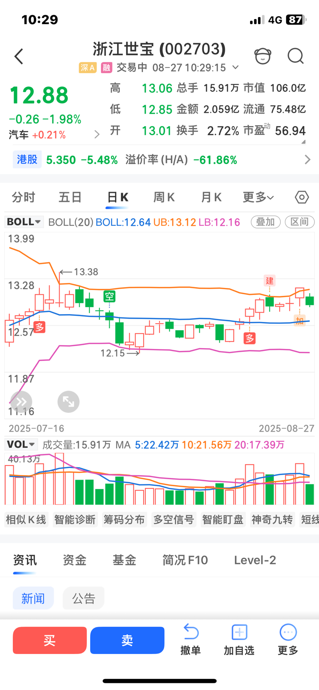Open the assistant mascot icon
The width and height of the screenshot is (319, 690).
[263, 56]
